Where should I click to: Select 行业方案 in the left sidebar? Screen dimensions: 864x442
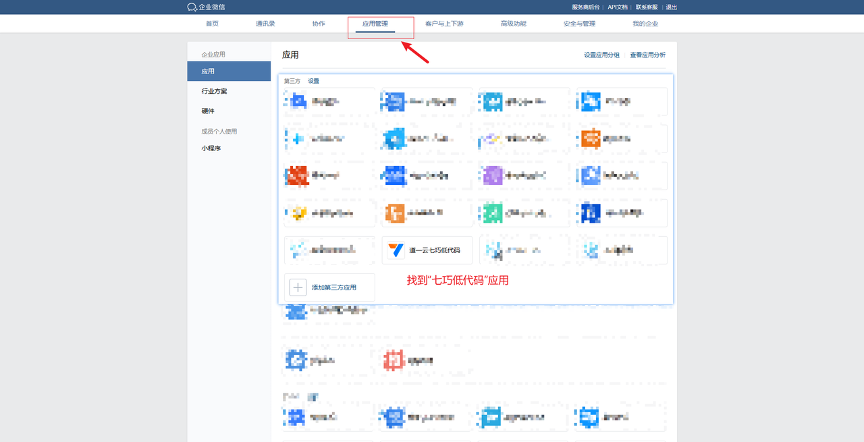214,91
